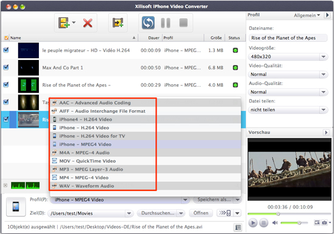This screenshot has height=234, width=334.
Task: Click the preview volume slider
Action: [x=294, y=222]
